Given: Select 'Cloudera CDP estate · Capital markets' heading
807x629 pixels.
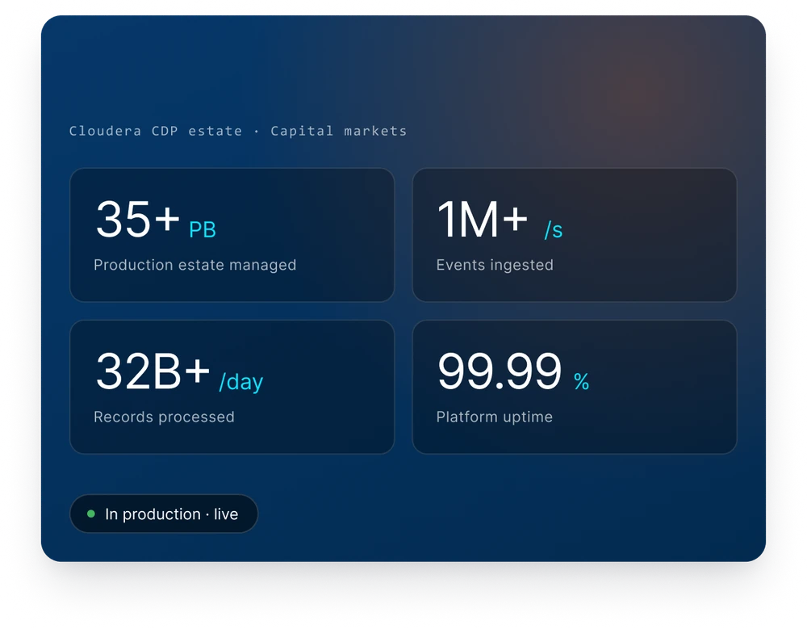Looking at the screenshot, I should click(238, 131).
